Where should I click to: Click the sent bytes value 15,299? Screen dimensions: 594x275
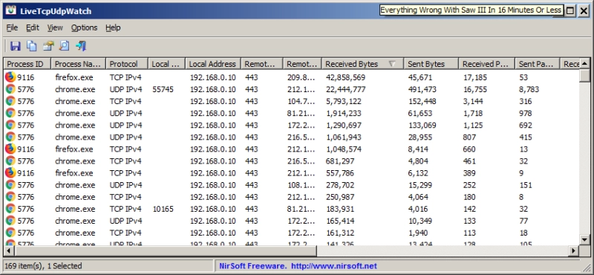pyautogui.click(x=420, y=185)
